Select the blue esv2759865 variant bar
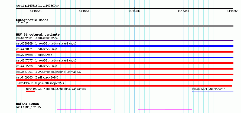 click(x=125, y=57)
